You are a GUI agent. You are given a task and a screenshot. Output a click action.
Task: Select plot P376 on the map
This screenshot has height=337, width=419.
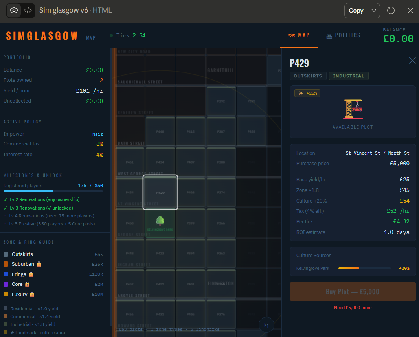[221, 314]
